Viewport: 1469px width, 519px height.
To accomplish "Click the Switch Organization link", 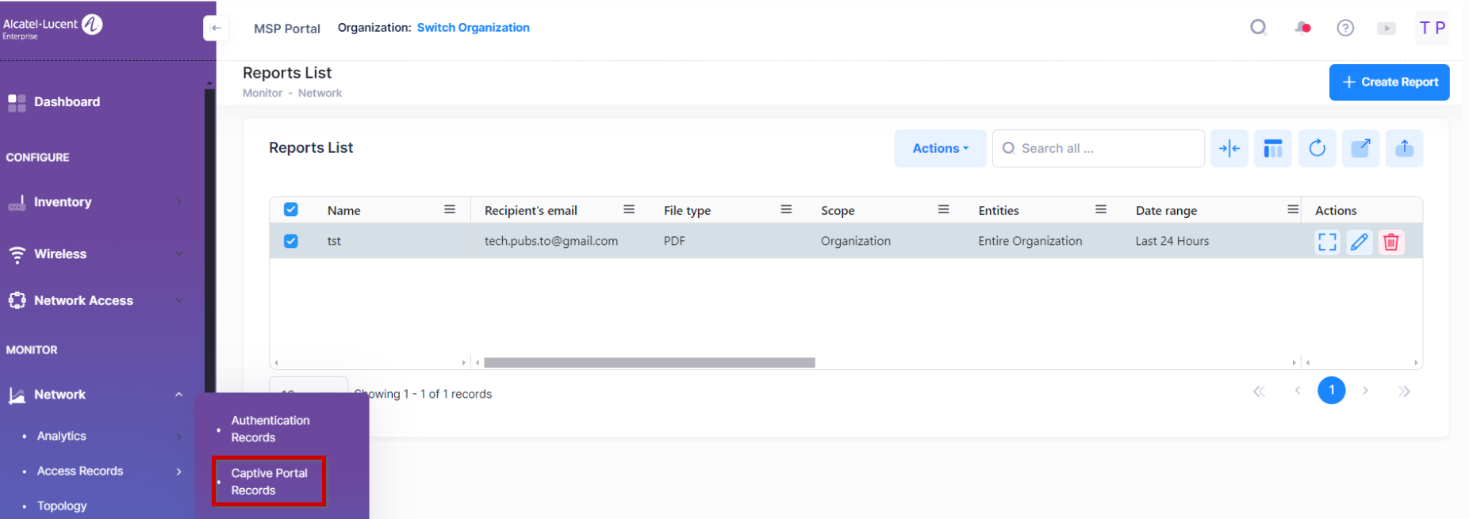I will pos(473,28).
